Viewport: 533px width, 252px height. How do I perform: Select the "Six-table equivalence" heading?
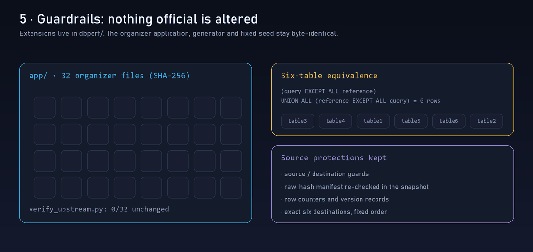point(329,76)
